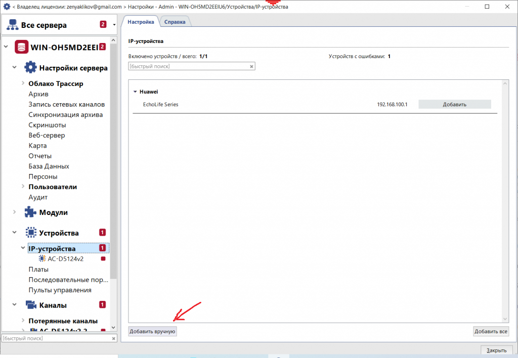Collapse the Huawei device group
Viewport: 518px width, 358px height.
(135, 92)
